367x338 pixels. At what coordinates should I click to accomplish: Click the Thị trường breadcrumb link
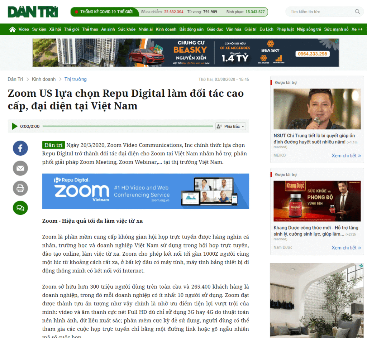click(75, 79)
